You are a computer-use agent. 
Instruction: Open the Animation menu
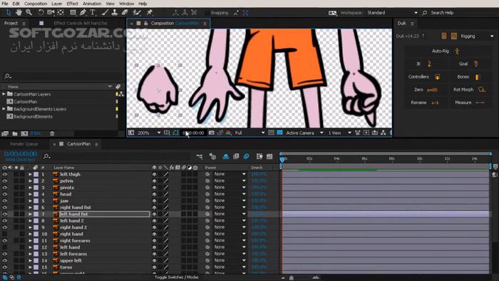(92, 4)
